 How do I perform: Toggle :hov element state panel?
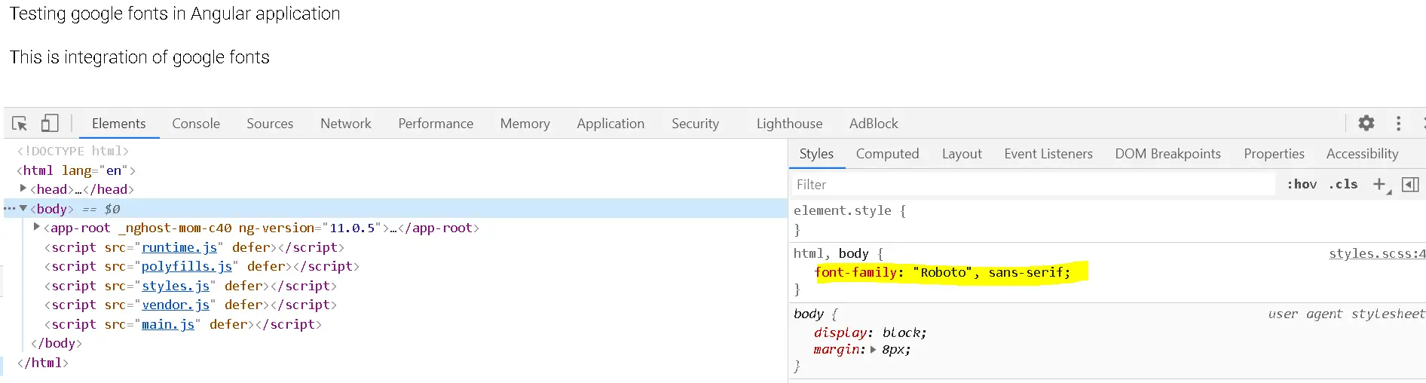pyautogui.click(x=1302, y=185)
